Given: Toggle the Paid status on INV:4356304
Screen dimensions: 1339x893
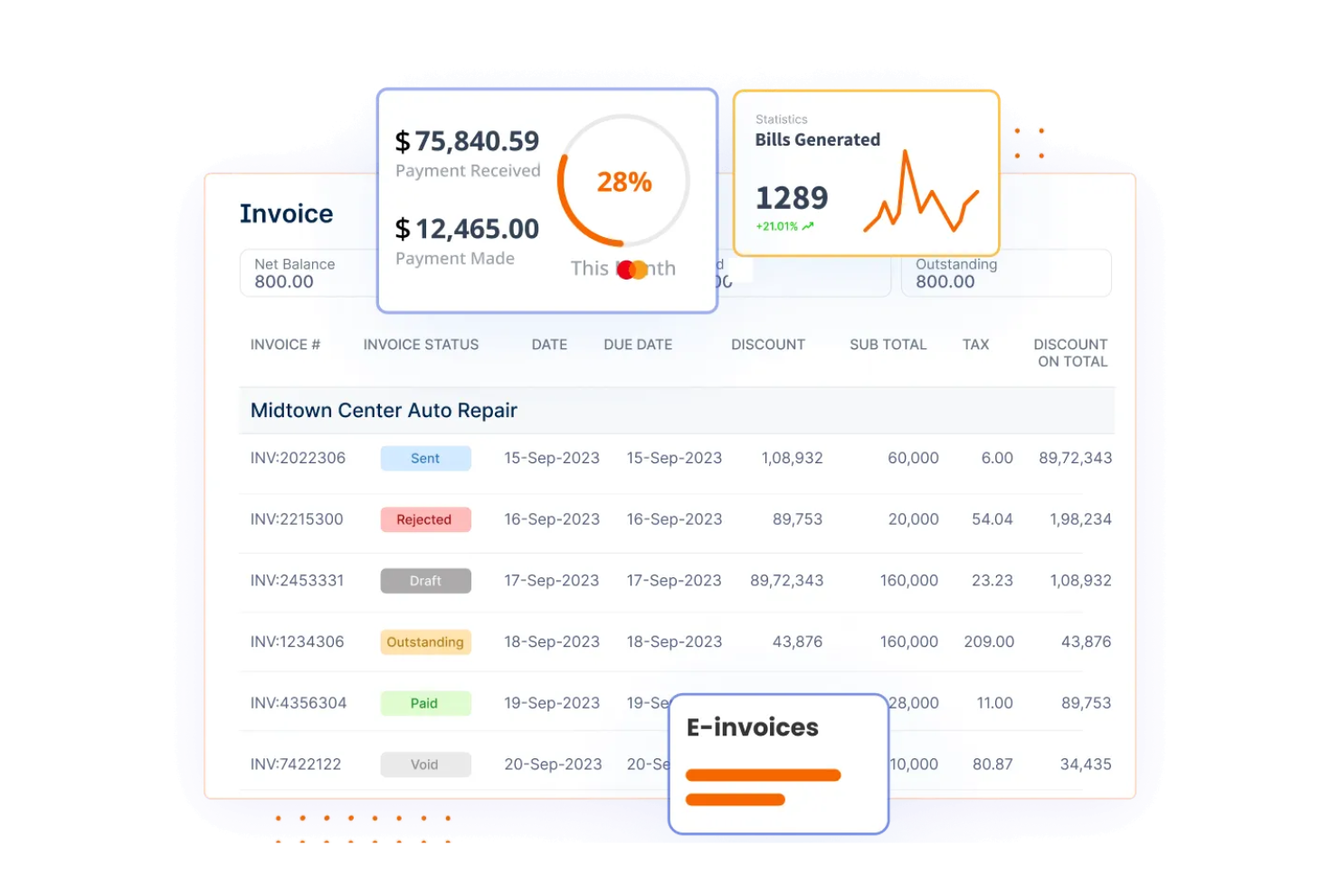Looking at the screenshot, I should click(x=425, y=703).
